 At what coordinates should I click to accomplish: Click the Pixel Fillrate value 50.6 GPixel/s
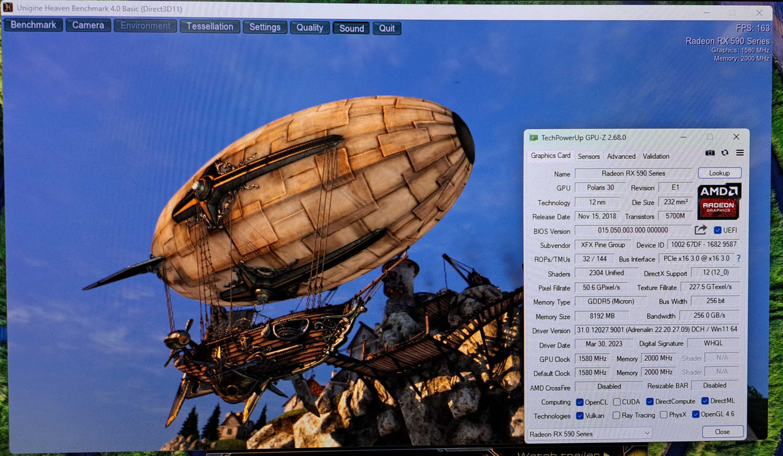[601, 287]
